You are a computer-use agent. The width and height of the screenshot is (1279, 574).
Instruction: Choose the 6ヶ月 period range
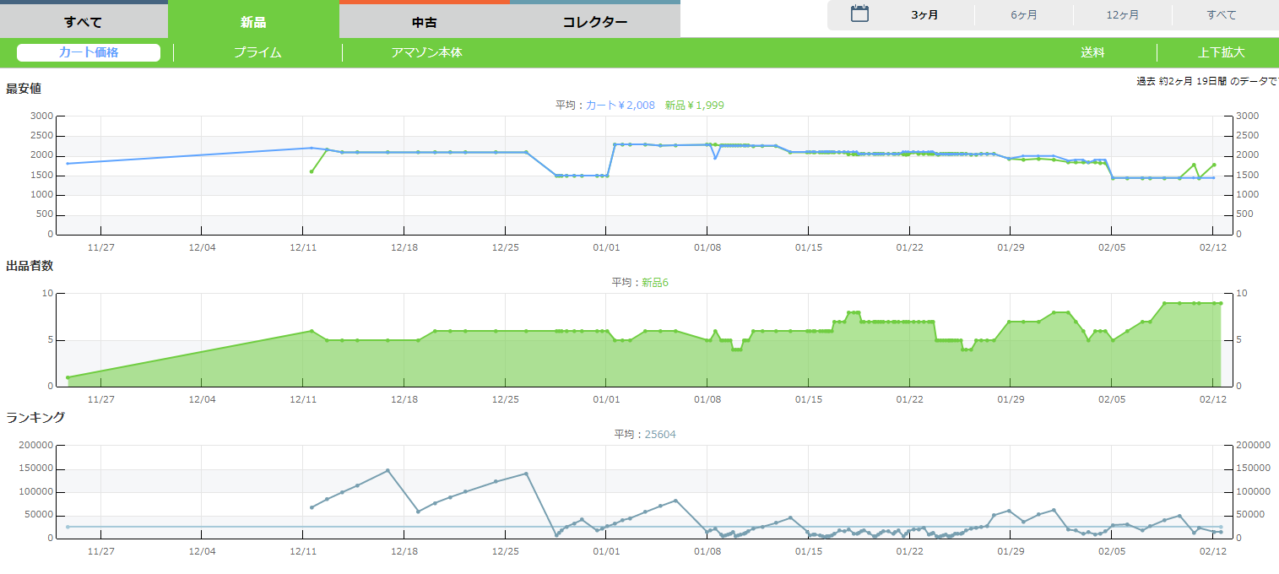pos(1023,15)
